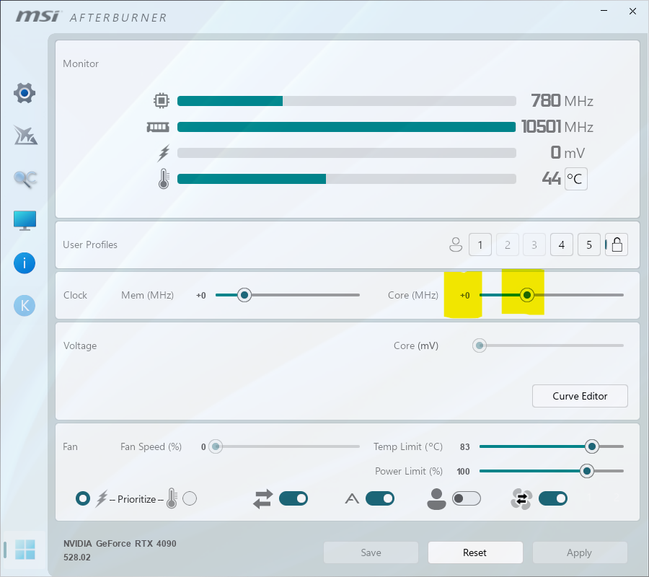This screenshot has width=649, height=577.
Task: Click the voltage lightning icon in Monitor
Action: pyautogui.click(x=164, y=153)
